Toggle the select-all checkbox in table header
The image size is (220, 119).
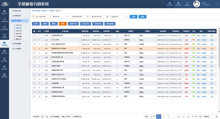click(34, 31)
